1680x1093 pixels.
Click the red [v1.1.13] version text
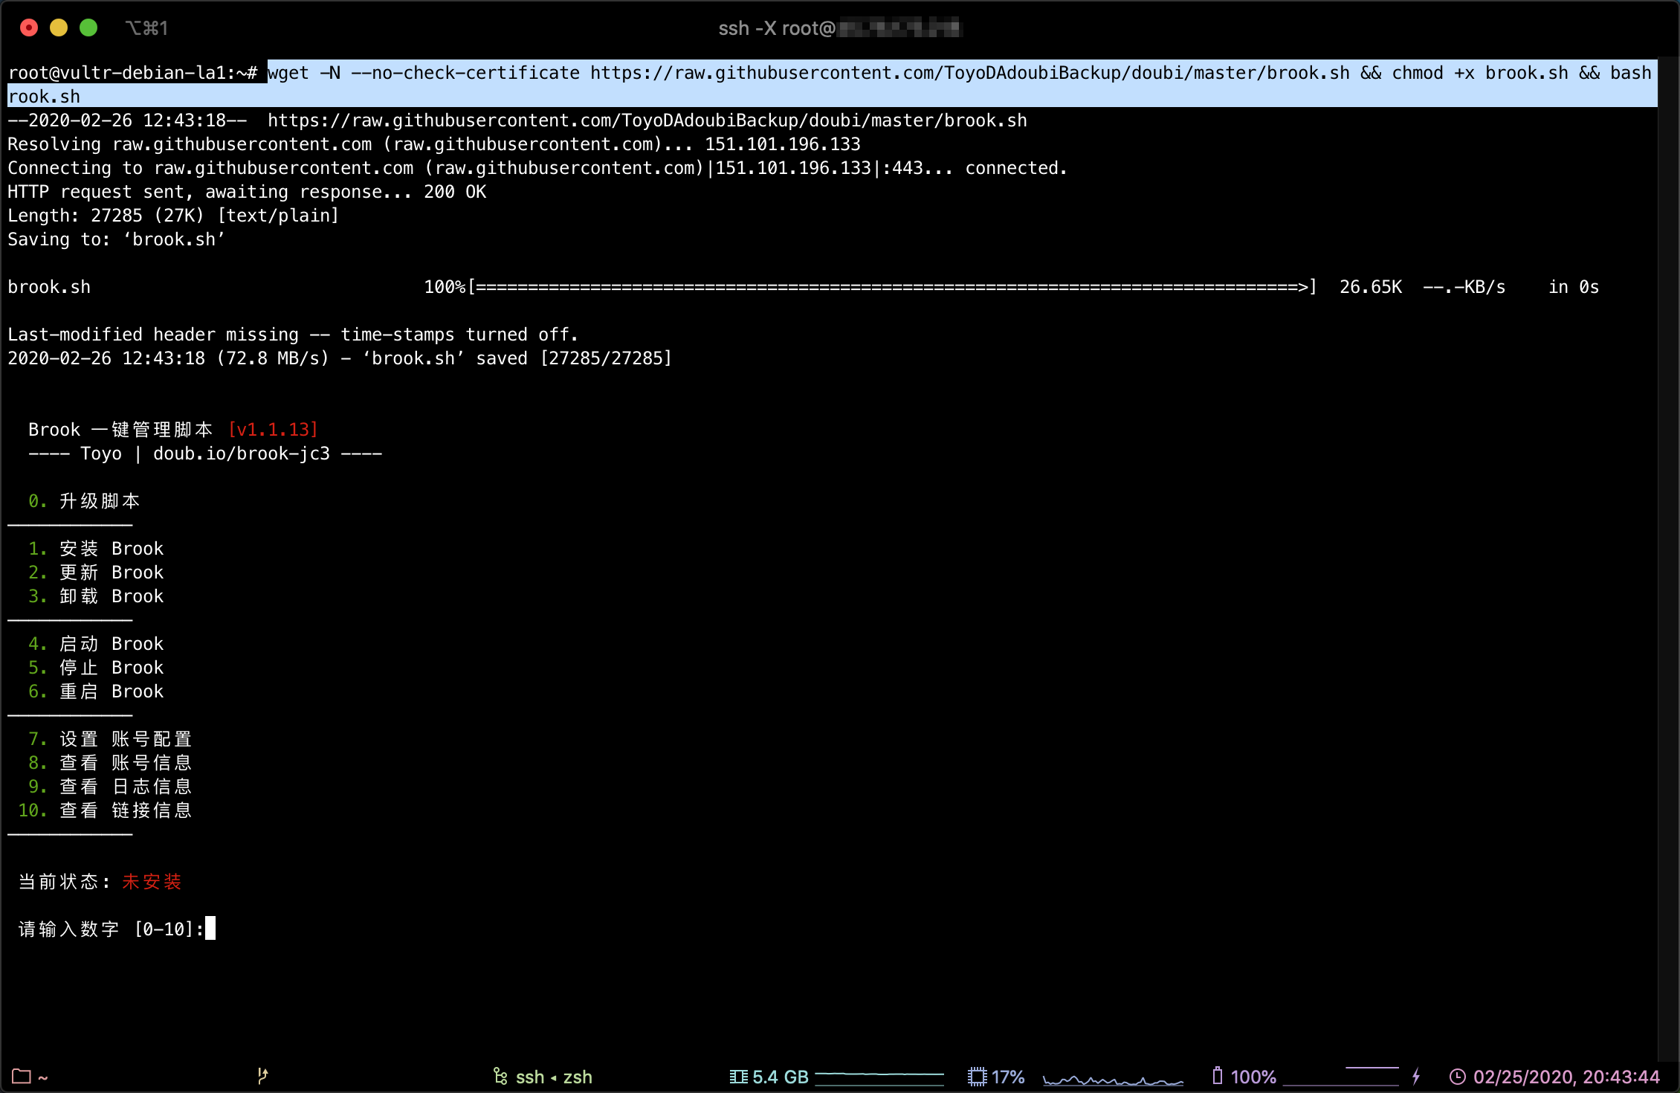[273, 430]
